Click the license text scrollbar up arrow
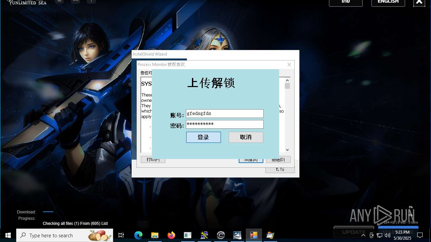This screenshot has height=242, width=431. point(287,80)
